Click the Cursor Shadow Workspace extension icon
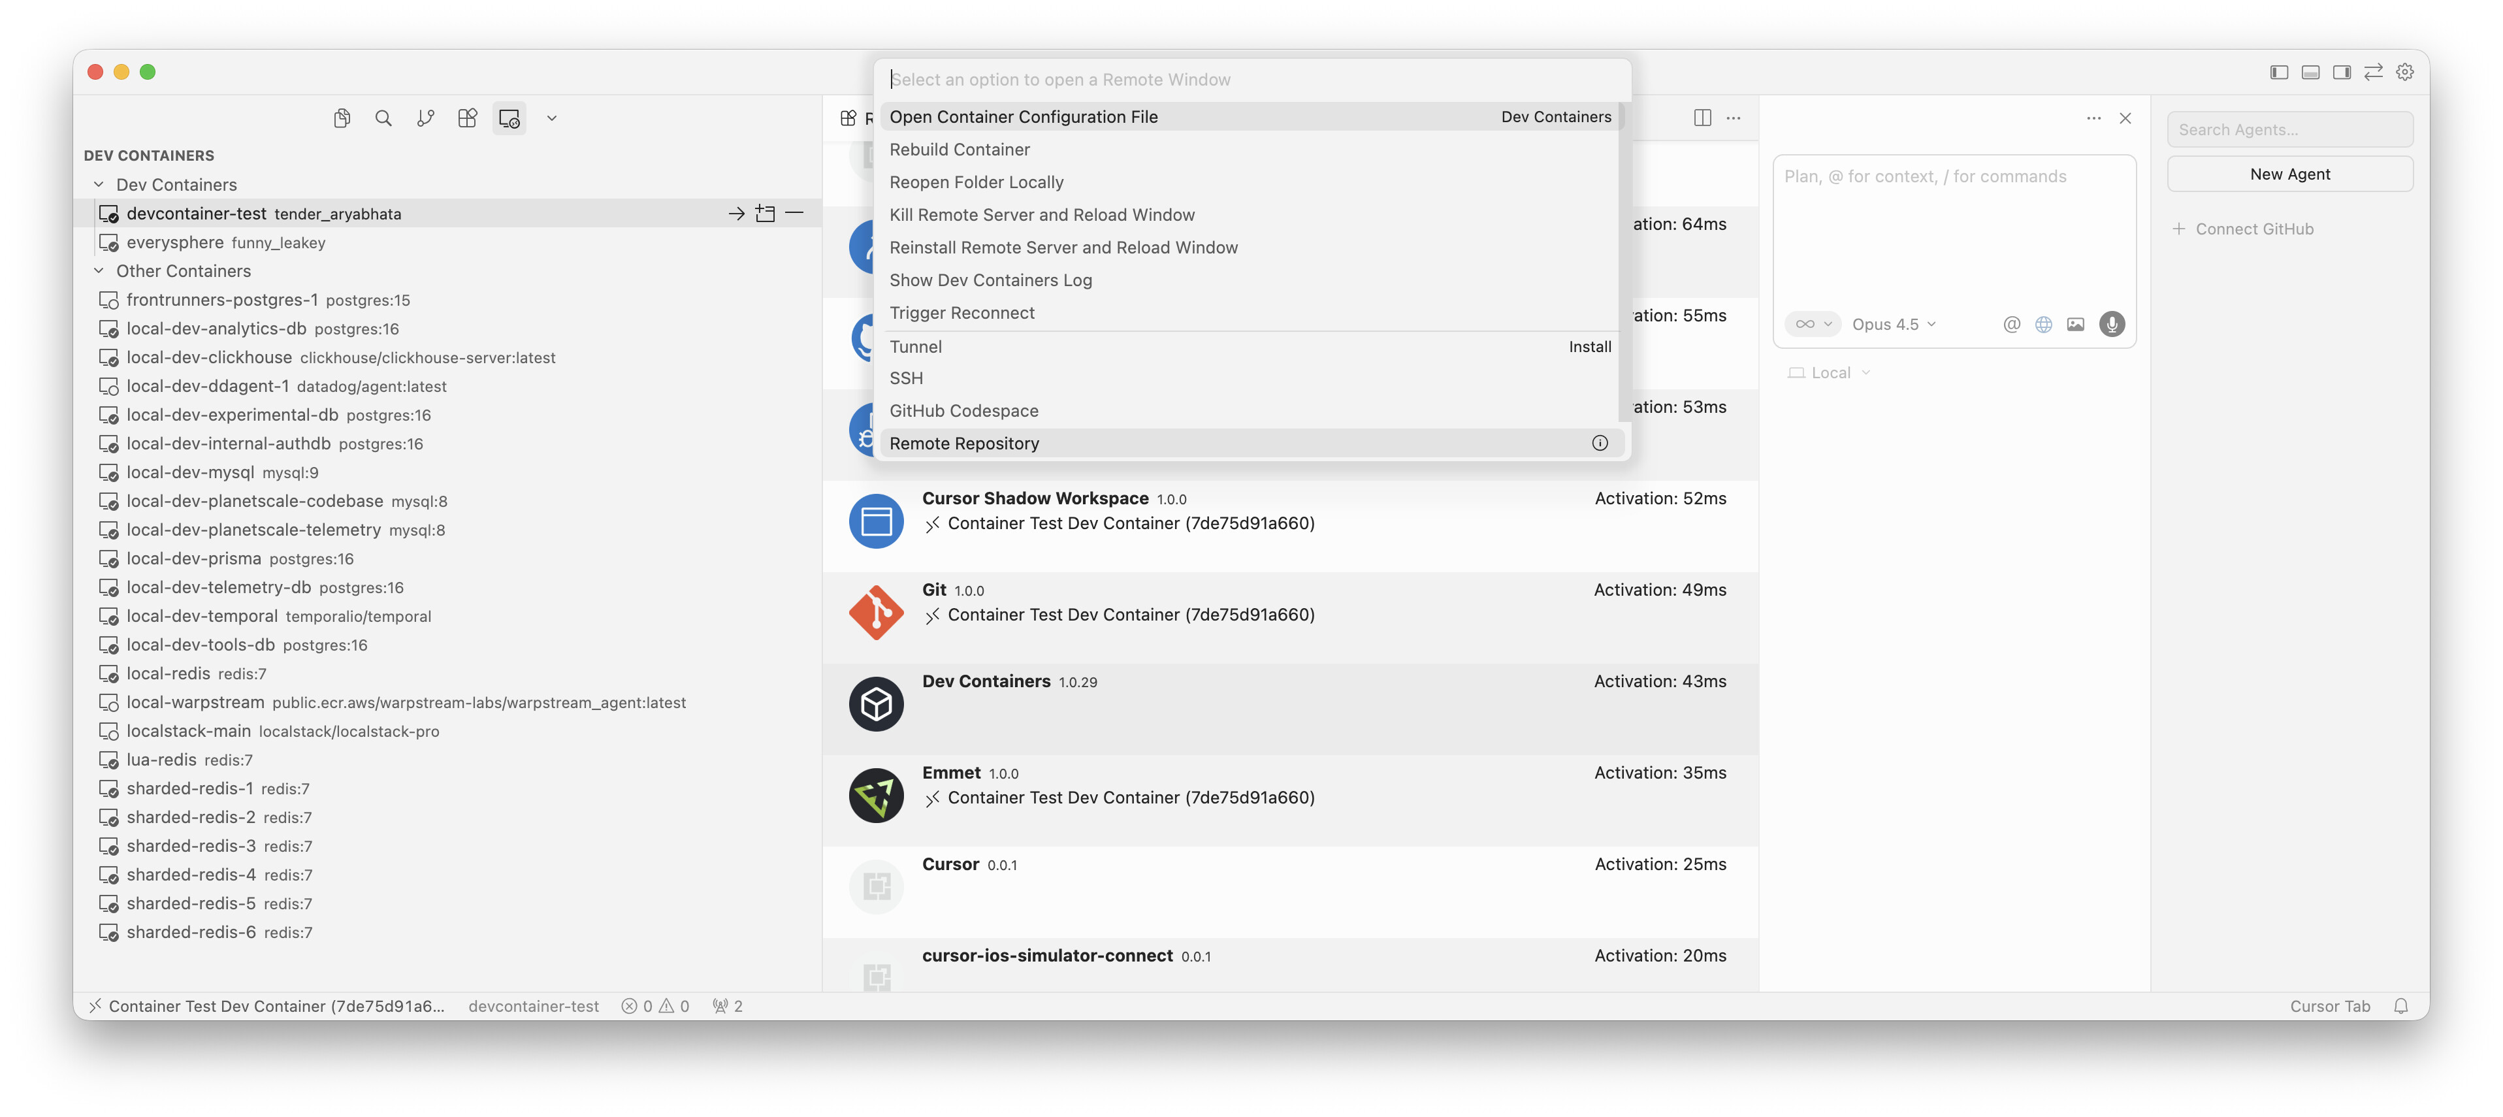2503x1117 pixels. [877, 521]
